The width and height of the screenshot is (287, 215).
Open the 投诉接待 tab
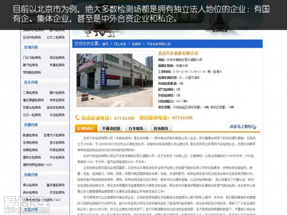pyautogui.click(x=161, y=128)
